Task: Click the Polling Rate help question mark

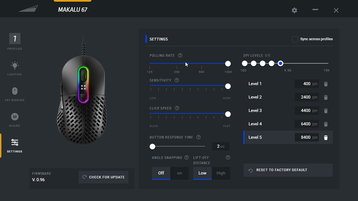Action: (x=180, y=55)
